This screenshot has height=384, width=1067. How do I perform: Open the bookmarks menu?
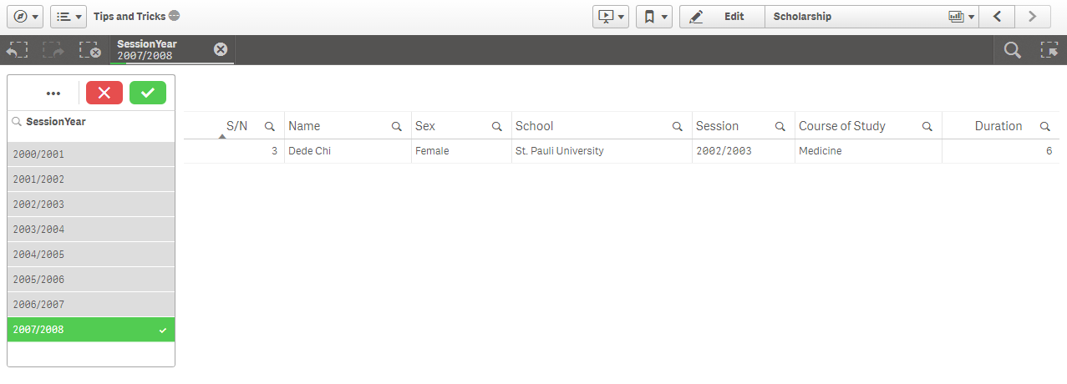tap(653, 16)
